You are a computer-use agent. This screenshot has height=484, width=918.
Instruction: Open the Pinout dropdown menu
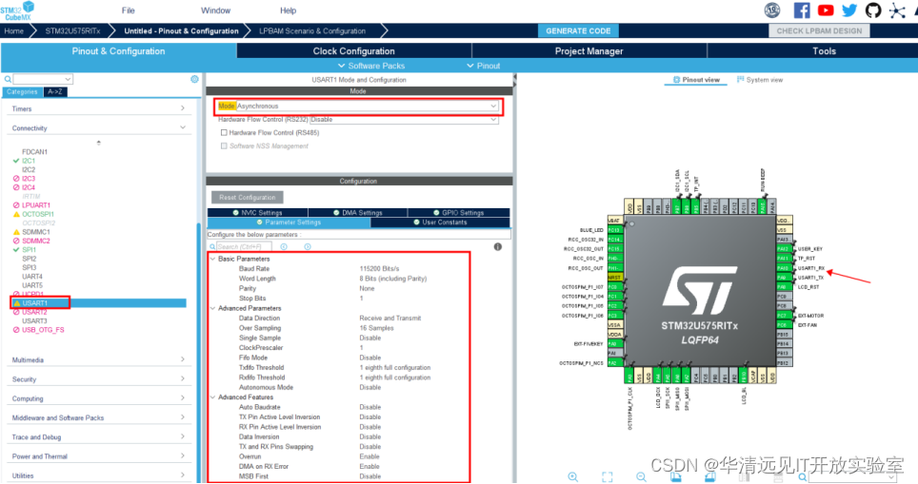(x=483, y=66)
